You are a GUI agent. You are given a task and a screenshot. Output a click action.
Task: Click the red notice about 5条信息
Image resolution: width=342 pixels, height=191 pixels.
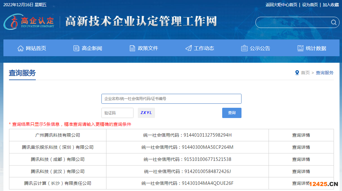70,124
